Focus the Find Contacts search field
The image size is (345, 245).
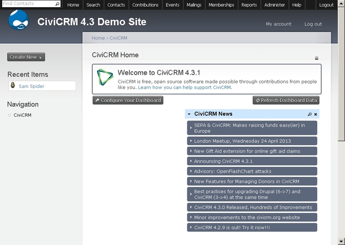pos(29,4)
